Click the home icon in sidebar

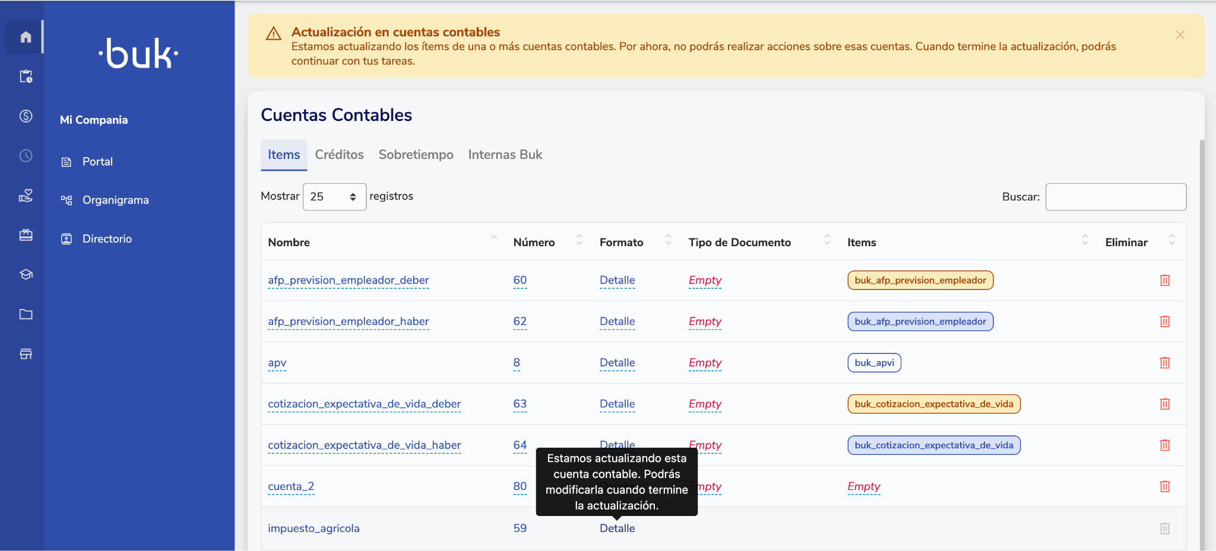point(26,37)
